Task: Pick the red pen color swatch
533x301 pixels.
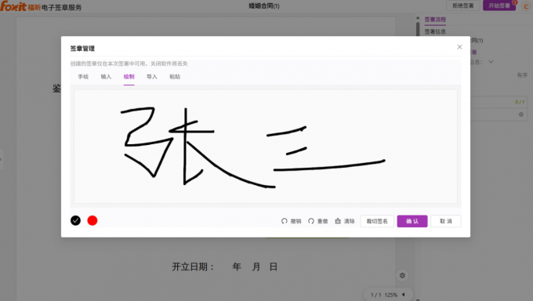Action: [92, 221]
